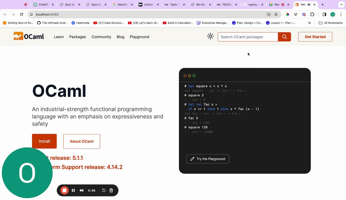Focus the Search OCaml packages field
The image size is (346, 200).
(x=248, y=37)
